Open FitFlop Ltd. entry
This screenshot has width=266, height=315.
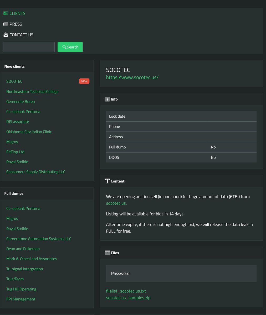click(16, 152)
